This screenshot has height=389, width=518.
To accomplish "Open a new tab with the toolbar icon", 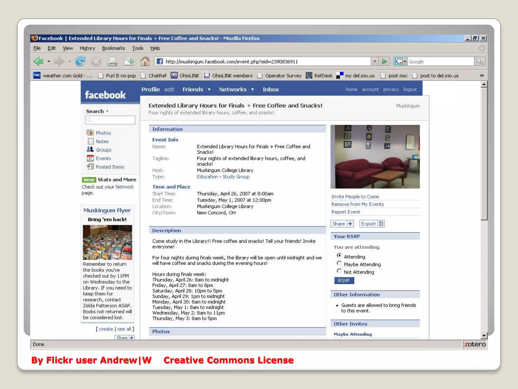I will (x=129, y=61).
